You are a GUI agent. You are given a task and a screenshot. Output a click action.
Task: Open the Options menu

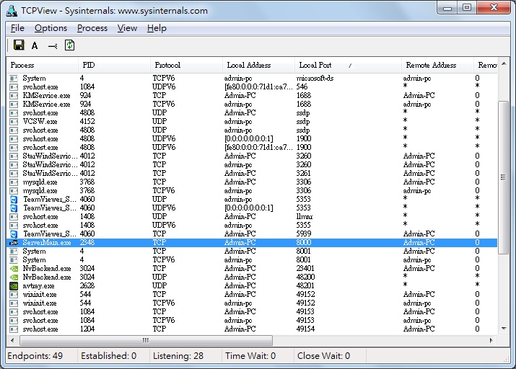tap(51, 28)
